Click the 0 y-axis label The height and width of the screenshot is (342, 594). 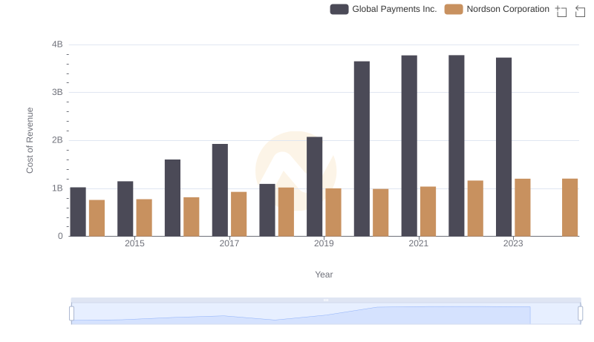point(60,236)
